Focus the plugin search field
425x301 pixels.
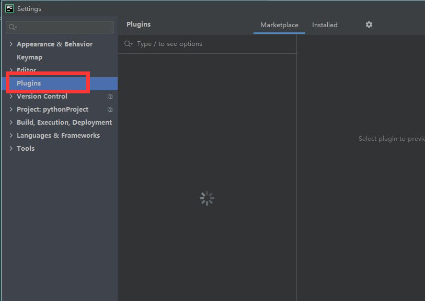(208, 44)
